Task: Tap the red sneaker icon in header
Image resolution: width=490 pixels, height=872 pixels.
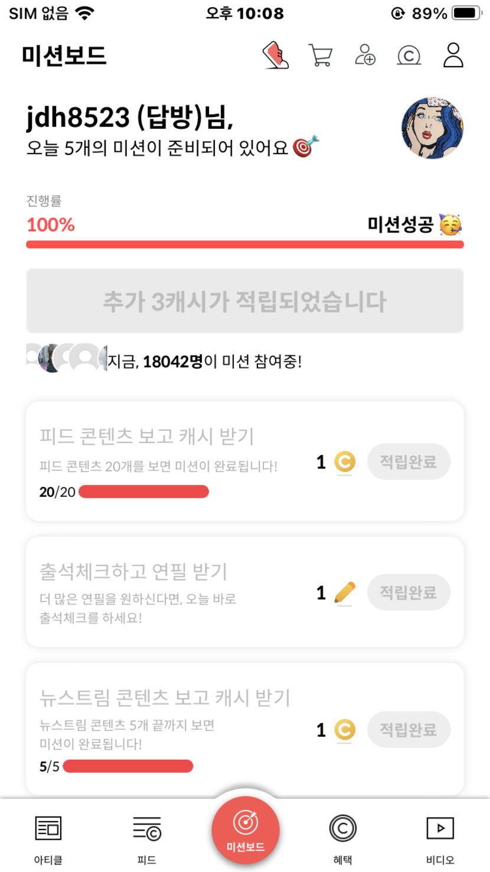Action: click(x=276, y=56)
